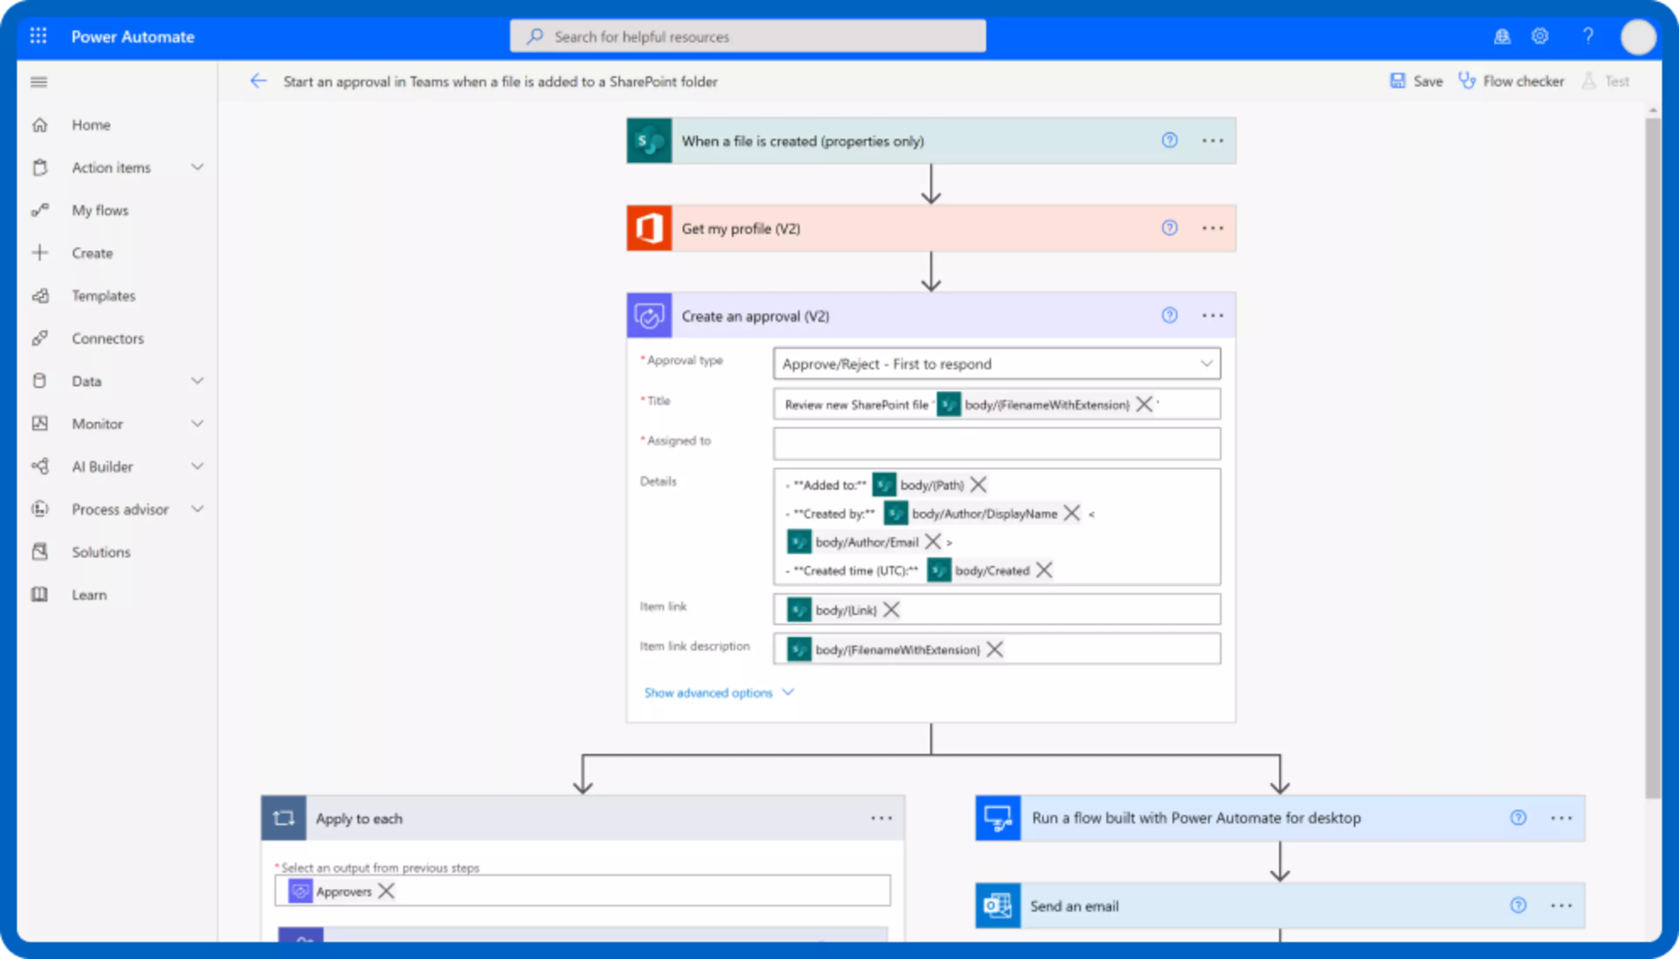Open help for Run a flow built with desktop
The height and width of the screenshot is (959, 1679).
(1519, 817)
